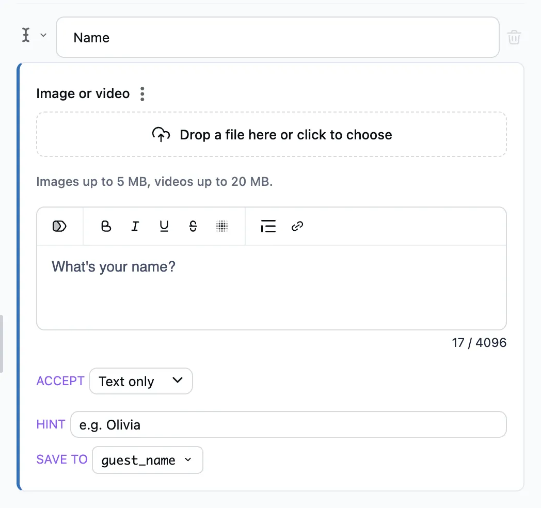Apply spoiler formatting icon
541x508 pixels.
[222, 227]
